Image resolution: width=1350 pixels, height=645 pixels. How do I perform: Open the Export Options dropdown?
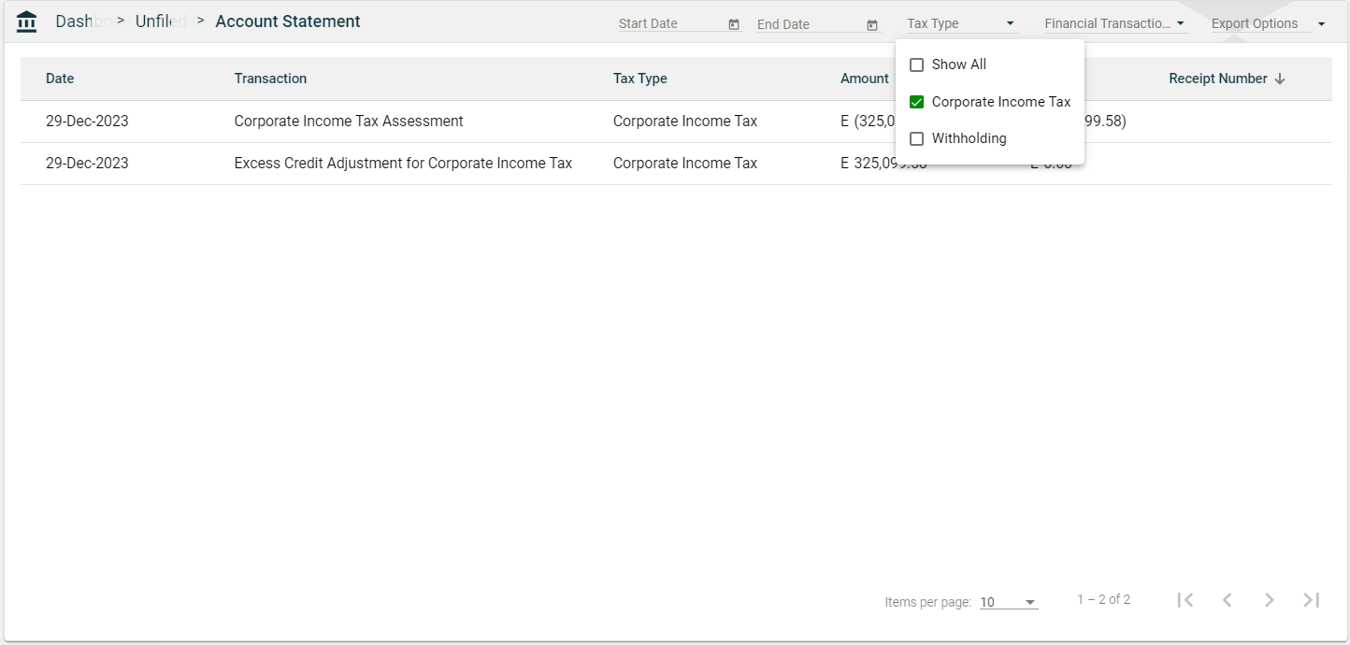point(1268,23)
